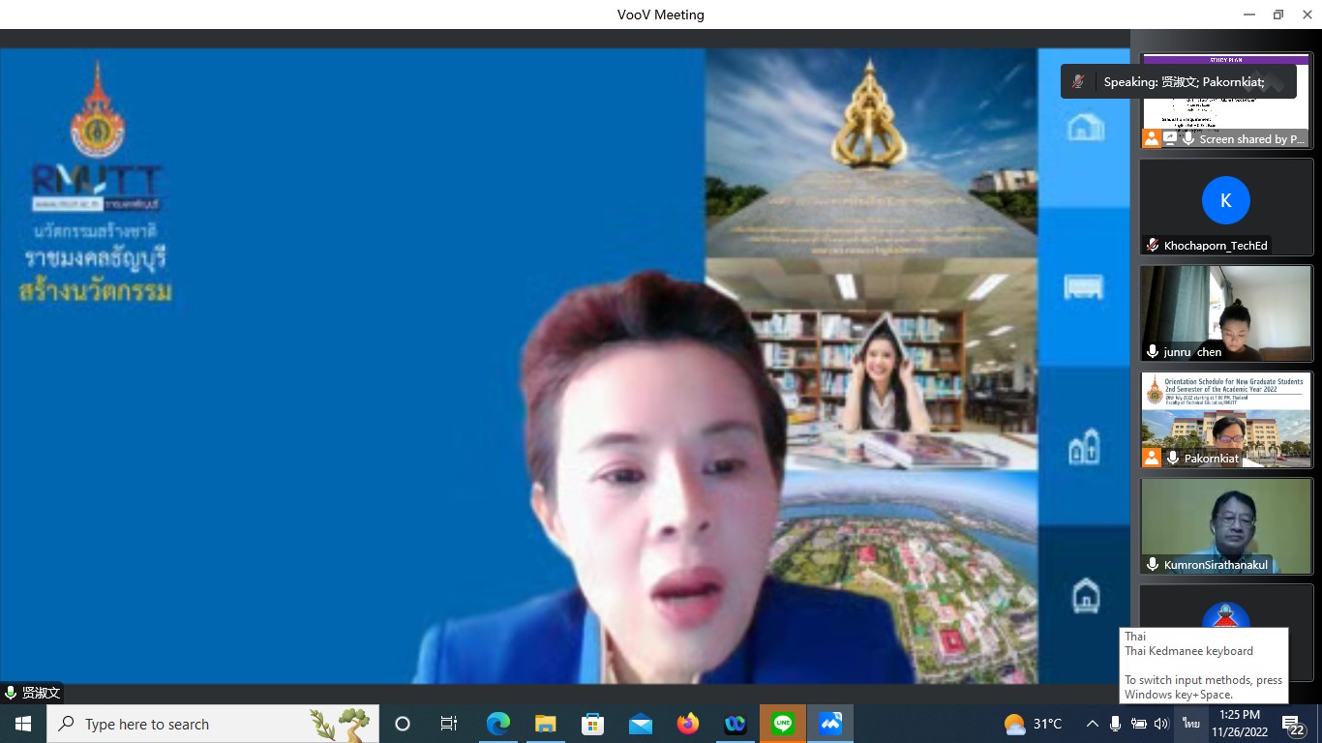The height and width of the screenshot is (743, 1322).
Task: Open File Explorer from the taskbar
Action: 545,724
